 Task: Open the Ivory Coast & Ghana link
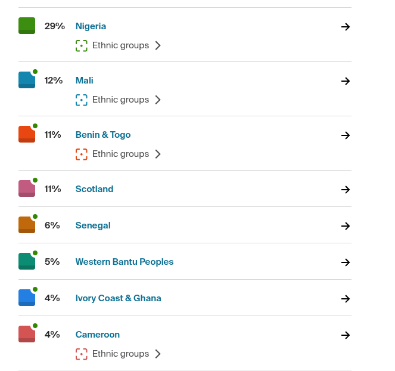(x=118, y=298)
